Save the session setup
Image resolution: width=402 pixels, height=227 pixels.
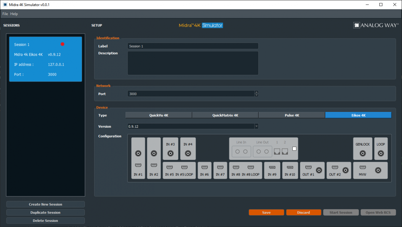click(x=266, y=212)
